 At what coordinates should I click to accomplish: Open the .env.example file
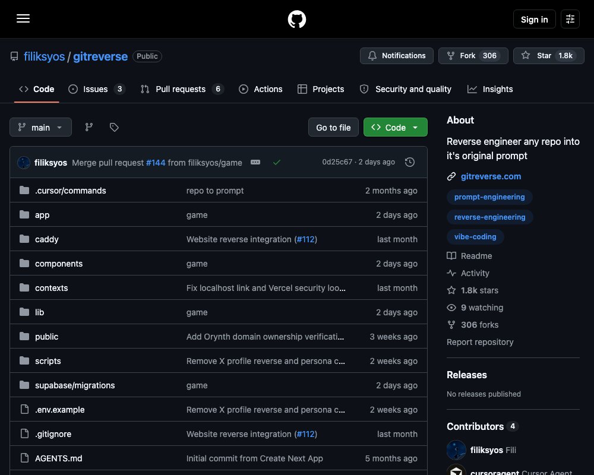60,410
